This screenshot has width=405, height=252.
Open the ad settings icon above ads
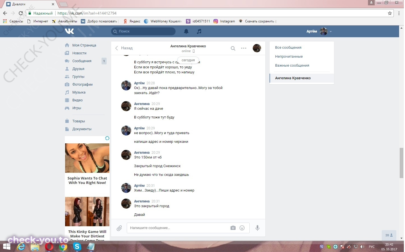point(107,138)
